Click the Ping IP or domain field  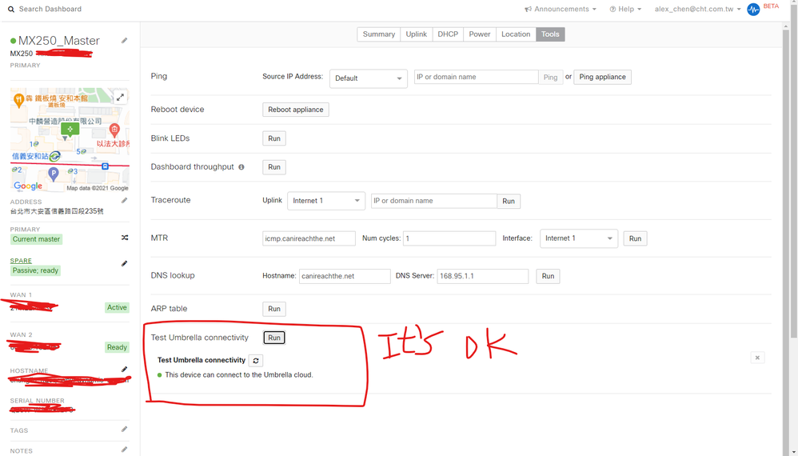[x=476, y=77]
